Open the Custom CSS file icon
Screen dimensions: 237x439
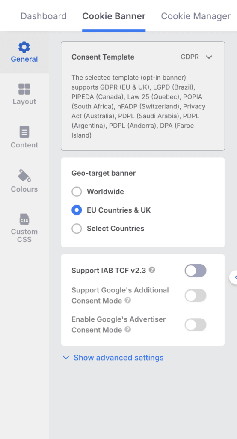pyautogui.click(x=24, y=219)
